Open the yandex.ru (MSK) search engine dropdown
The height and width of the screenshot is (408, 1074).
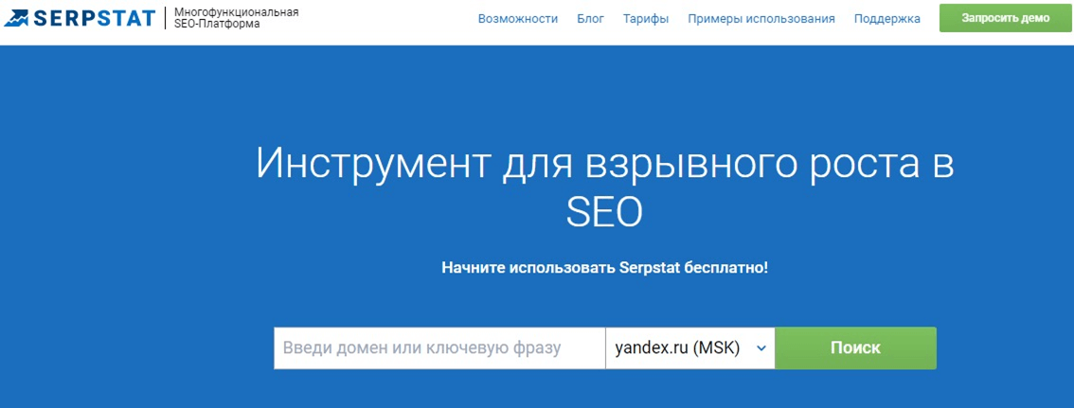(x=689, y=347)
